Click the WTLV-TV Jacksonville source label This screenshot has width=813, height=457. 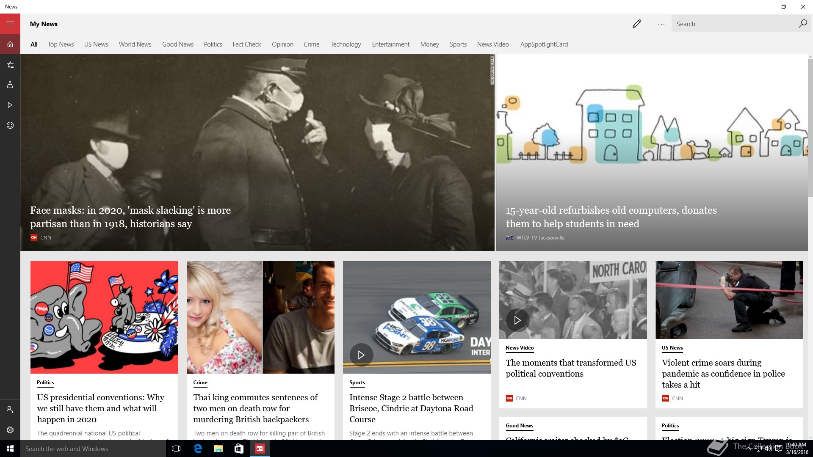(540, 238)
